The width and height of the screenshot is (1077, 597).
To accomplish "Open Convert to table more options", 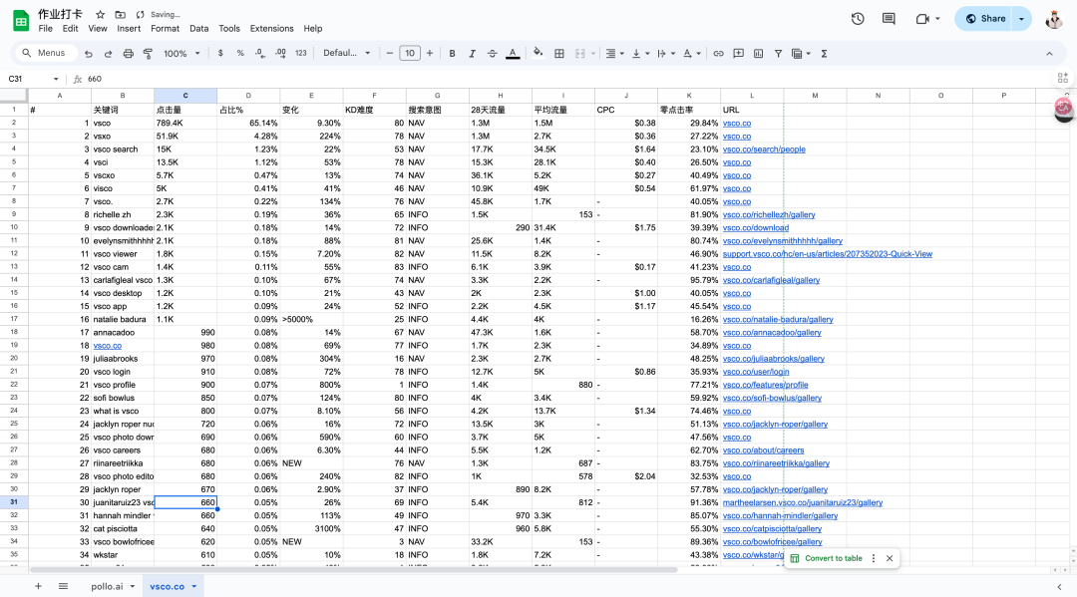I will [x=873, y=558].
